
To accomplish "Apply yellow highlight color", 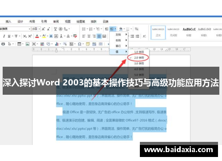I will [44, 36].
